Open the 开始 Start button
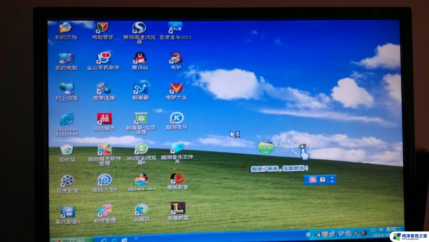Screen dimensions: 429x242 (x=71, y=240)
